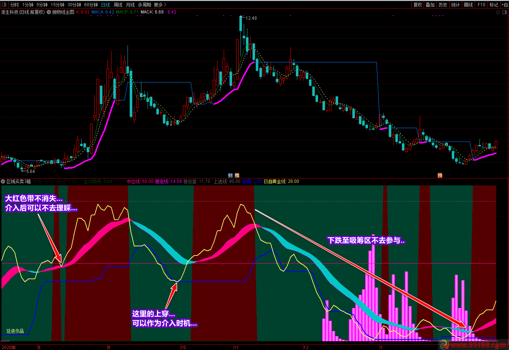Toggle the left sidebar panel icon
Image resolution: width=509 pixels, height=350 pixels.
(x=4, y=5)
